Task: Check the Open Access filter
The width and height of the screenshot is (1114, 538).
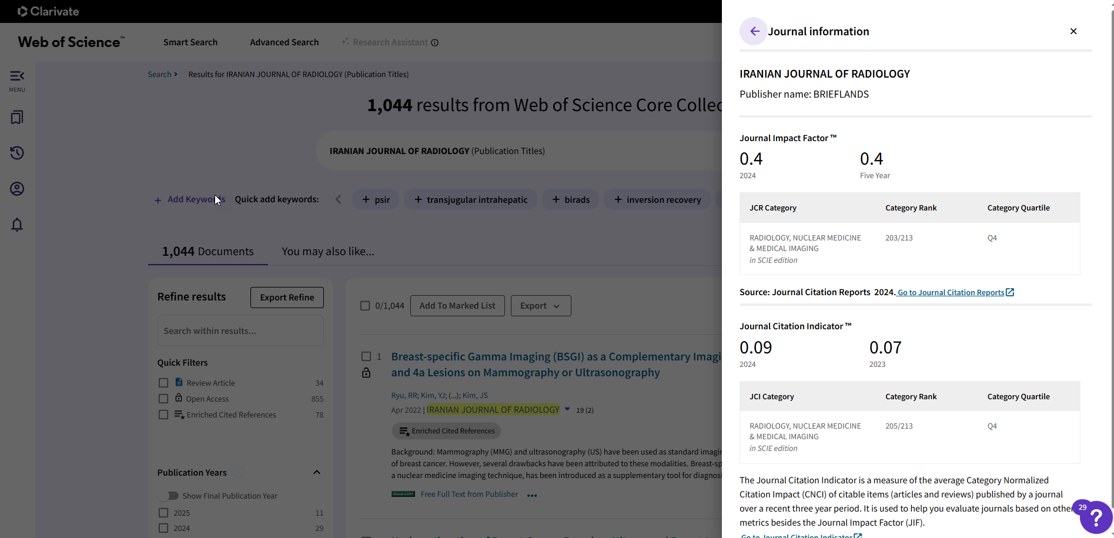Action: click(163, 399)
